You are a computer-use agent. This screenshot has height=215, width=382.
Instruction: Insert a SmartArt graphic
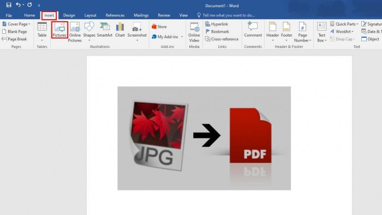[105, 29]
